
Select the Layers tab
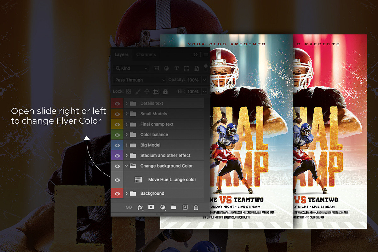tap(121, 54)
